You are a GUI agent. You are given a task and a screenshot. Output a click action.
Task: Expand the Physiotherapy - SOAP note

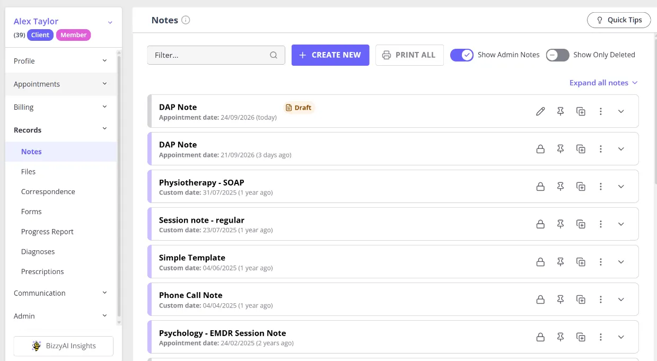click(x=621, y=187)
